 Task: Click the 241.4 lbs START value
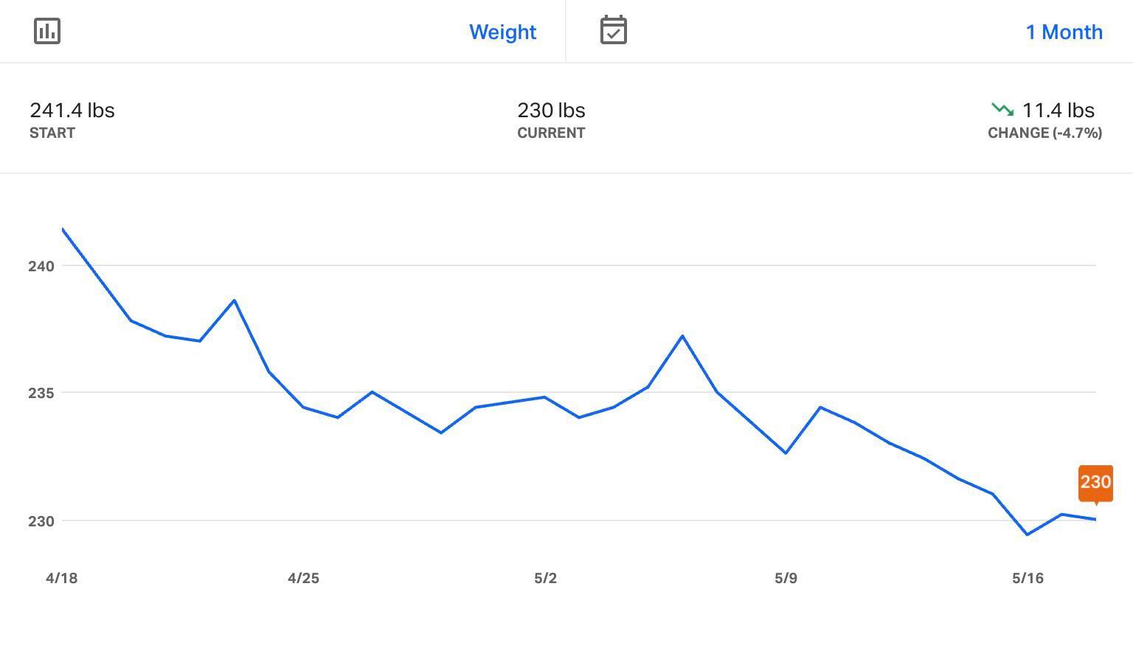72,110
